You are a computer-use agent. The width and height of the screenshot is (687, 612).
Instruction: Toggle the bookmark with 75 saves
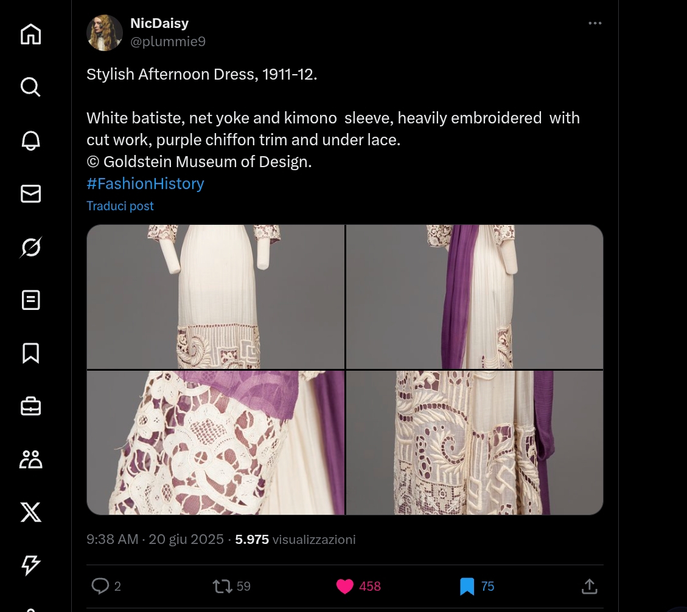click(467, 586)
